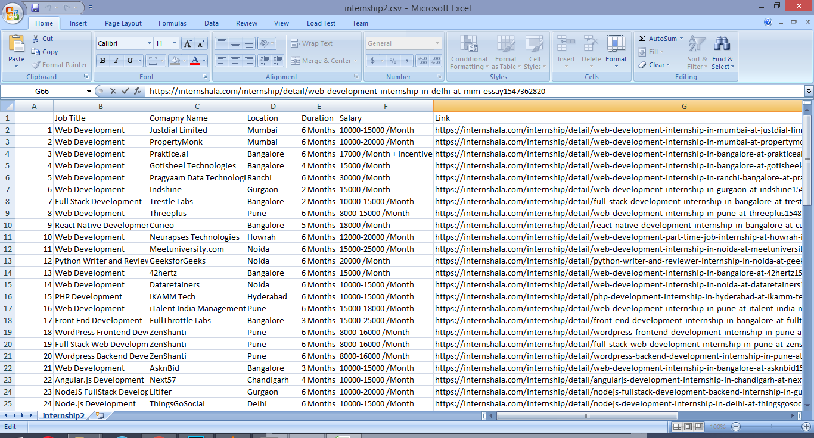Click the horizontal scrollbar thumb
Screen dimensions: 814x438
coord(587,415)
